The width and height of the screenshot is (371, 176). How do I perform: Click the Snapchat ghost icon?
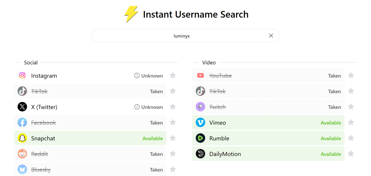point(22,138)
